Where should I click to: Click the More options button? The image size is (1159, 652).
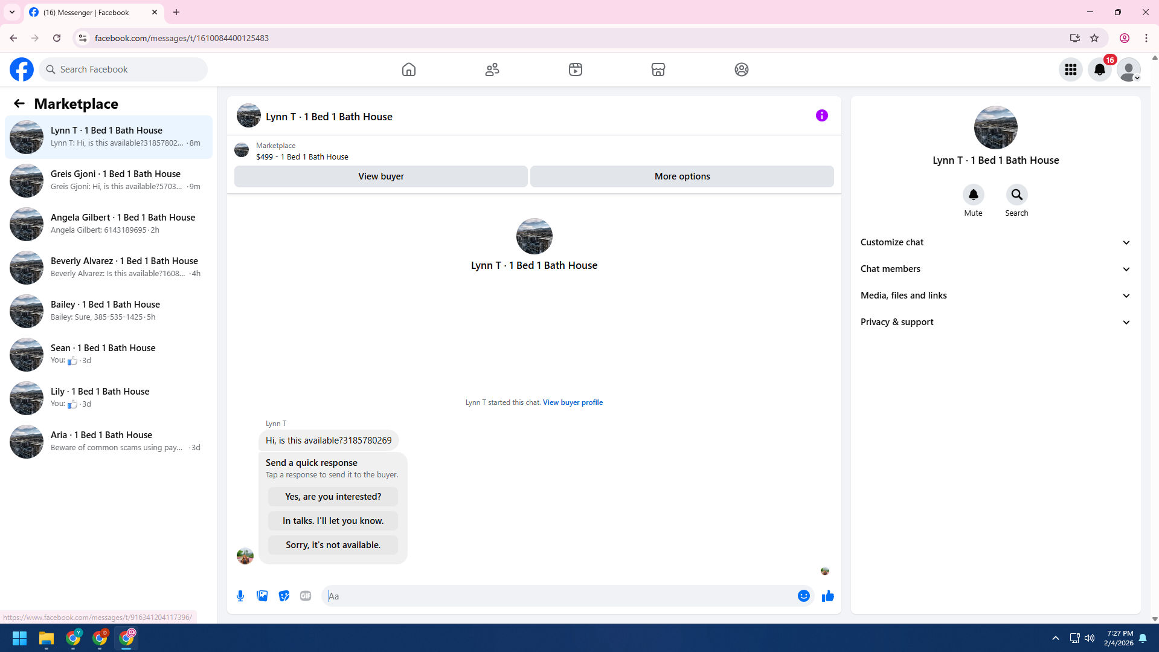(x=682, y=176)
